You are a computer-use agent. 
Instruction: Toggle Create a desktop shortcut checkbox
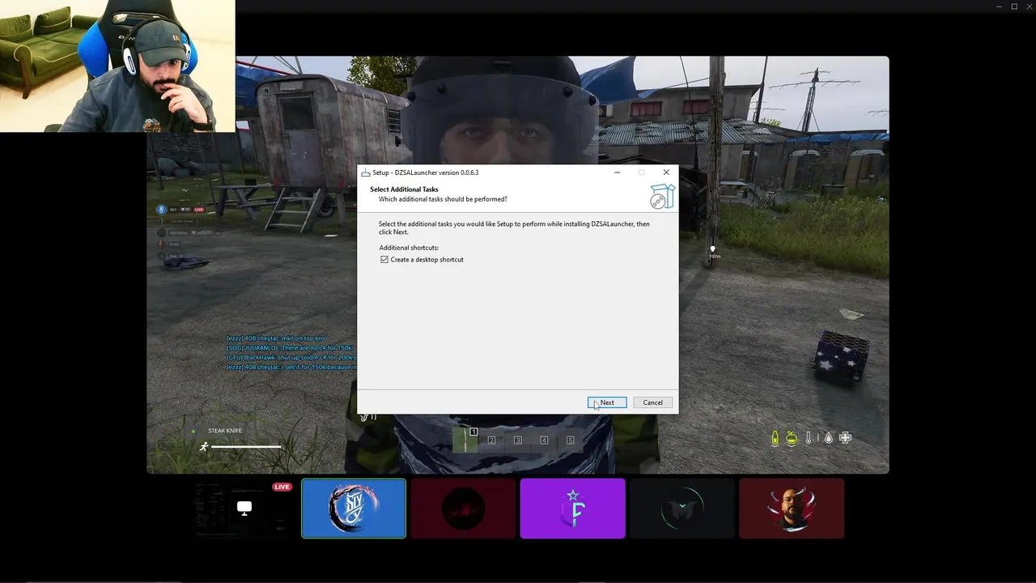(x=384, y=259)
